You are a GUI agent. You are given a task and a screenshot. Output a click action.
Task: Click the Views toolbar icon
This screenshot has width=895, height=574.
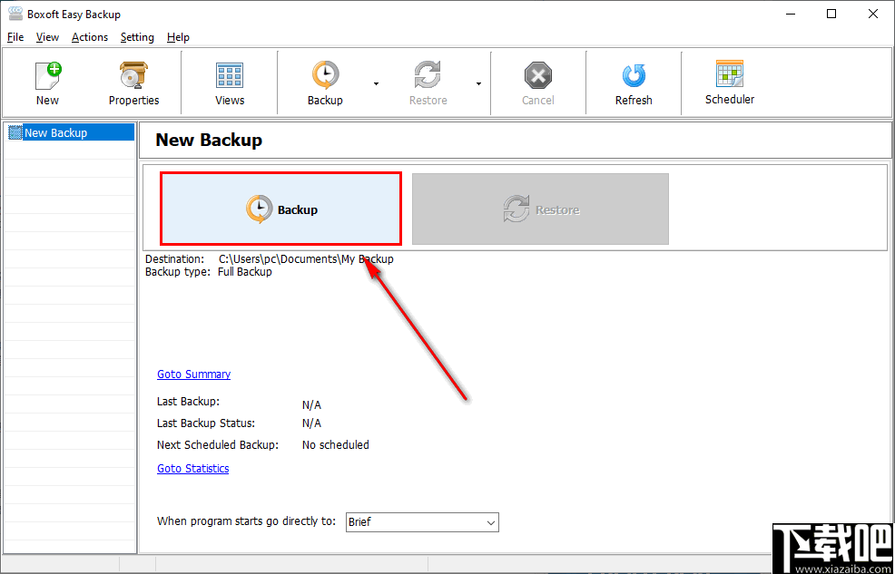click(229, 82)
